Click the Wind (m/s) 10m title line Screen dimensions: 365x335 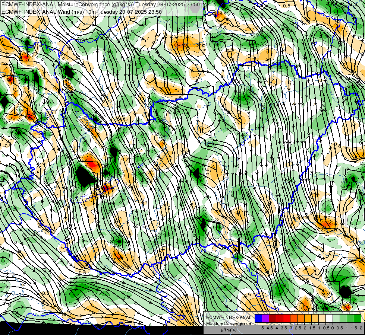point(82,12)
